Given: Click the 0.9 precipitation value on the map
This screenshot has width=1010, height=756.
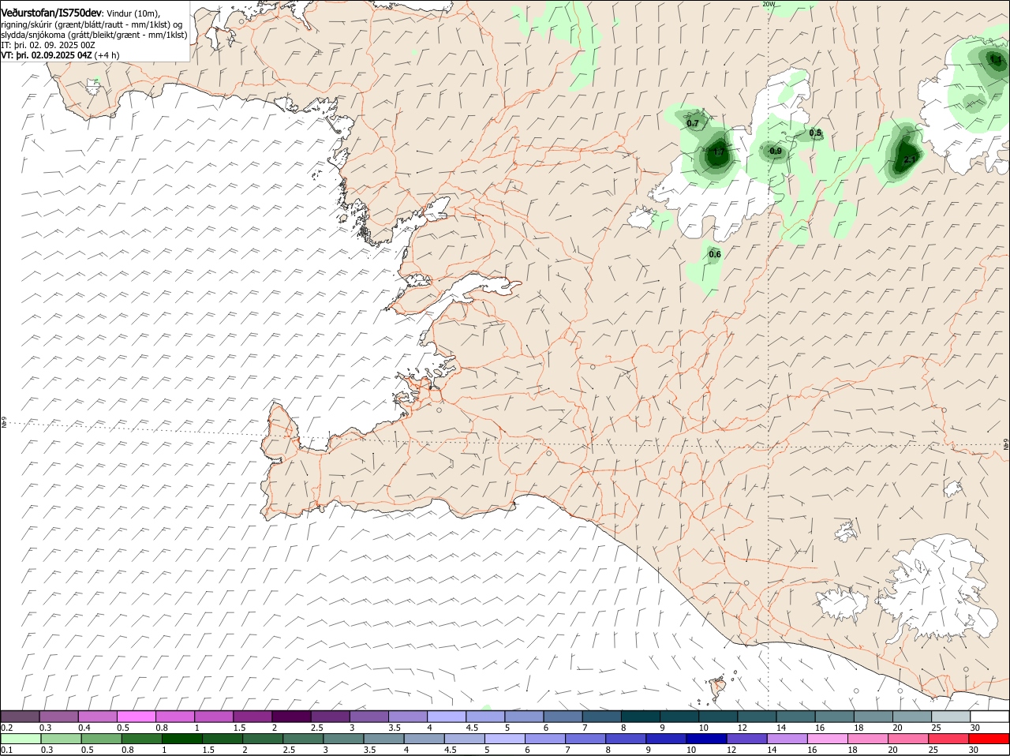Looking at the screenshot, I should click(x=776, y=151).
